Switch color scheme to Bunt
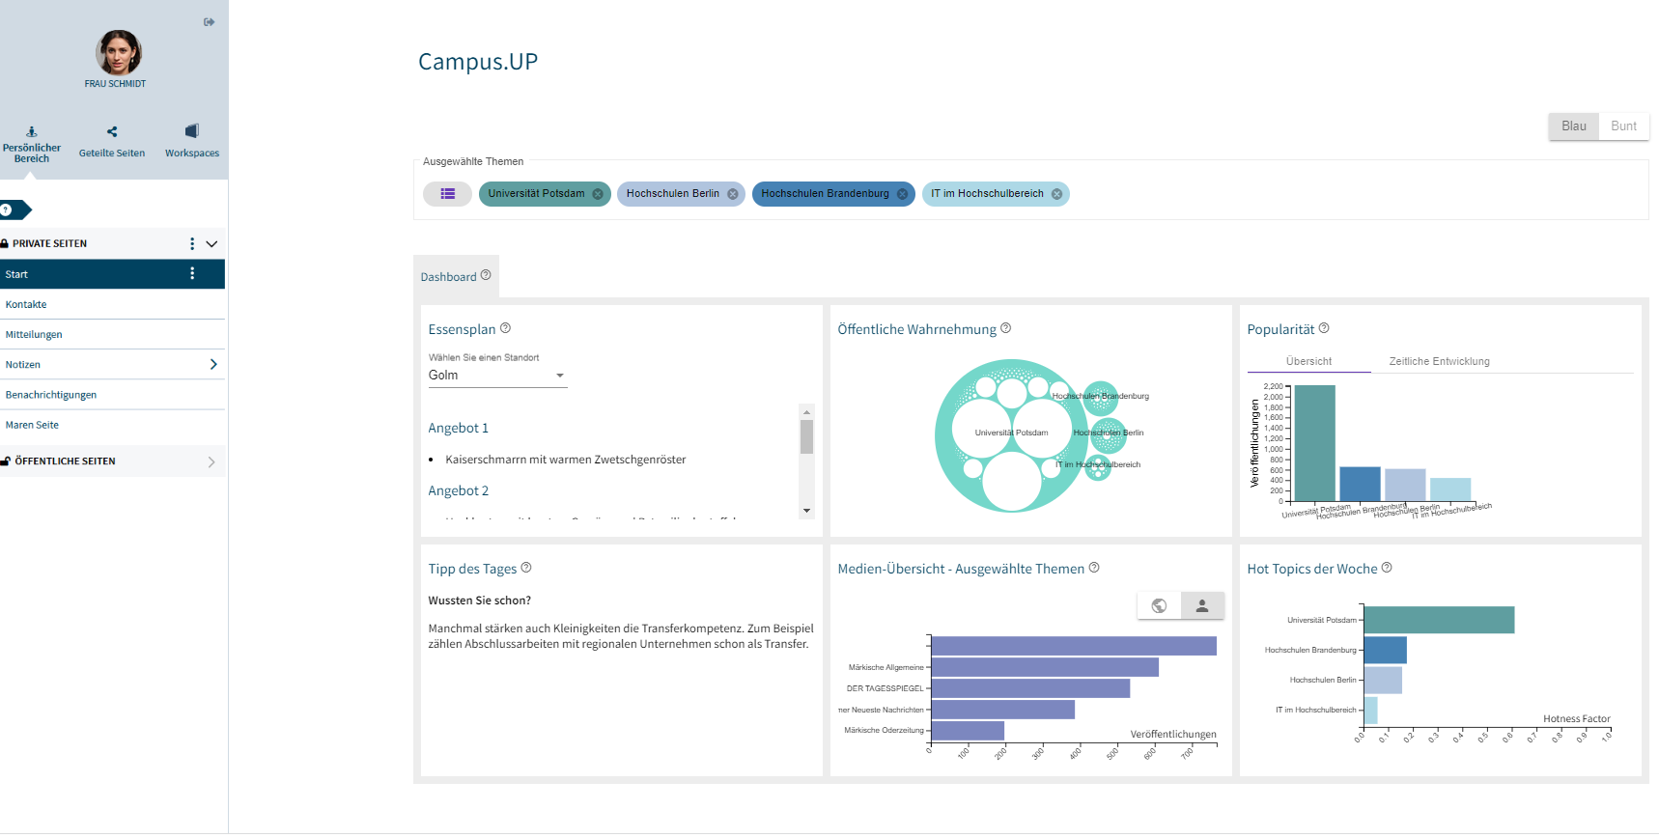Screen dimensions: 1659x838 pyautogui.click(x=1623, y=126)
